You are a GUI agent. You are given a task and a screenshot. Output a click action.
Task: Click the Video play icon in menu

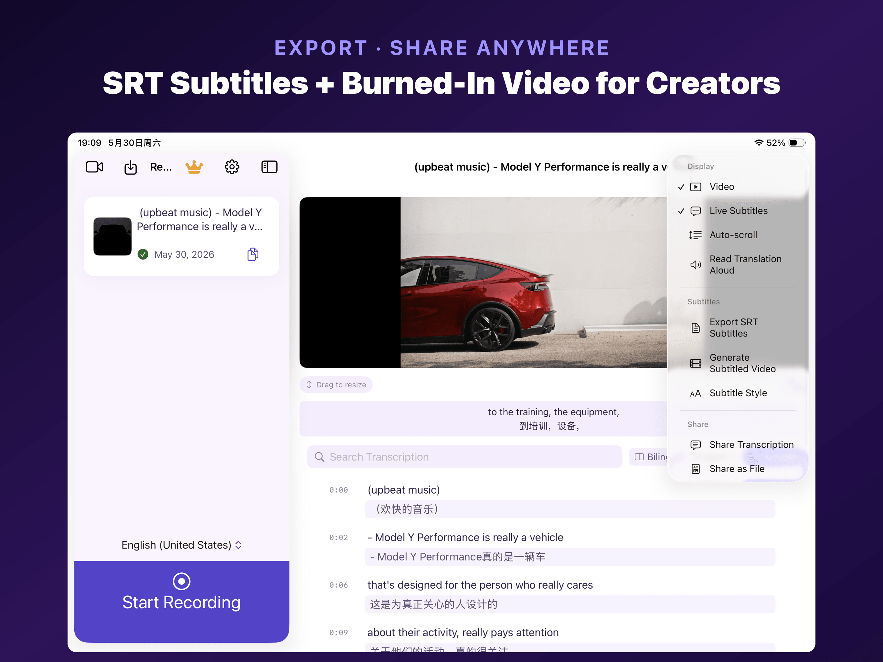(x=696, y=187)
